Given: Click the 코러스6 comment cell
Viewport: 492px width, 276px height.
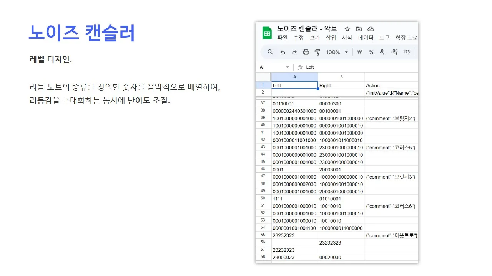Looking at the screenshot, I should point(391,206).
